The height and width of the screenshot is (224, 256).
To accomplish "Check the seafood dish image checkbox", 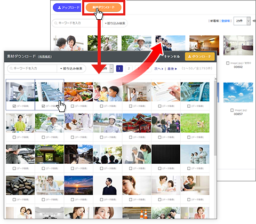I will (73, 106).
